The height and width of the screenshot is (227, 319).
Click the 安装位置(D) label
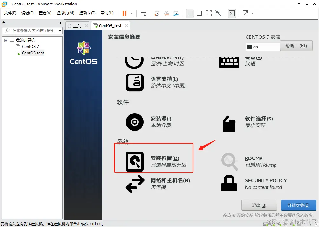(165, 158)
